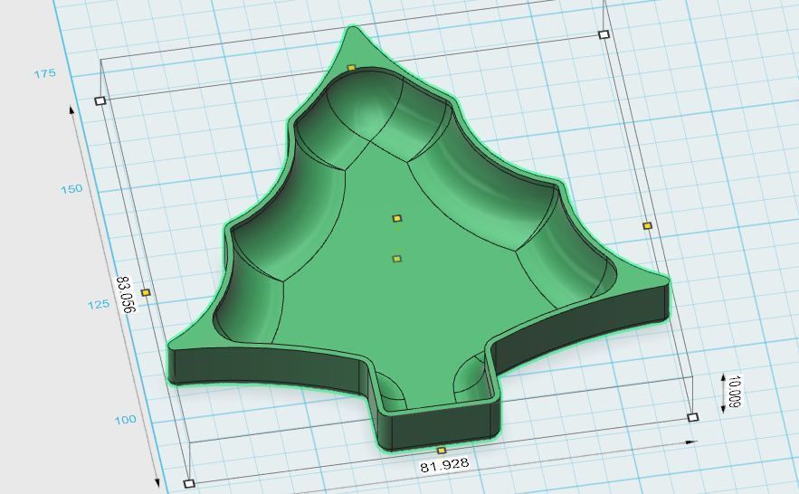
Task: Click the side handle on the right bounding edge
Action: click(647, 225)
